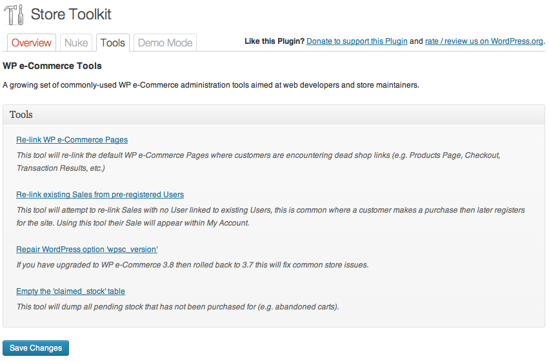Click the 'A growing set of commonly-used' description
549x361 pixels.
click(211, 85)
